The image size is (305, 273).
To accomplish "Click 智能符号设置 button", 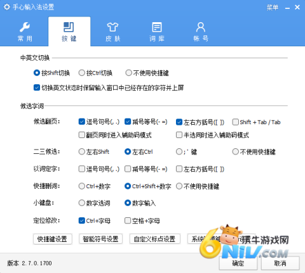I will [x=100, y=239].
